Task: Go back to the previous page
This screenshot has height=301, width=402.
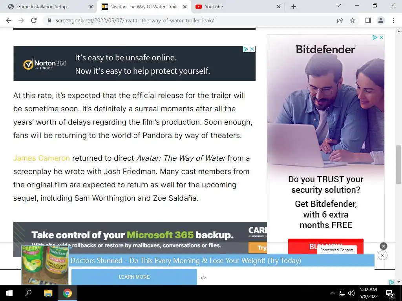Action: click(x=9, y=20)
